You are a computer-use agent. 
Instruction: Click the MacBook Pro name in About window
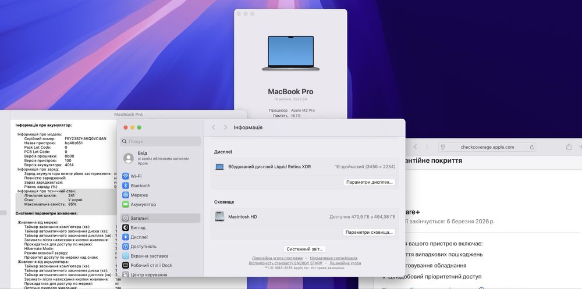tap(290, 92)
